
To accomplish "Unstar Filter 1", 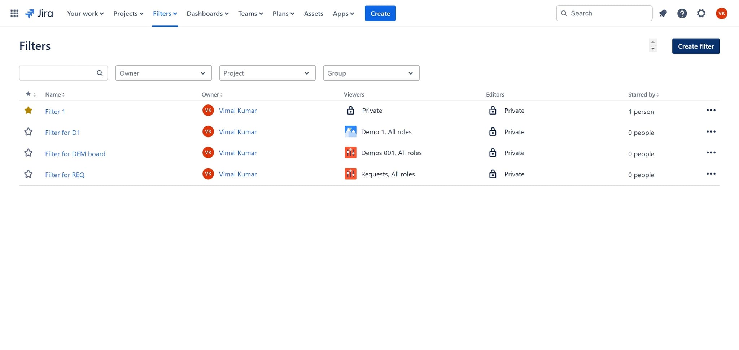I will (x=29, y=111).
